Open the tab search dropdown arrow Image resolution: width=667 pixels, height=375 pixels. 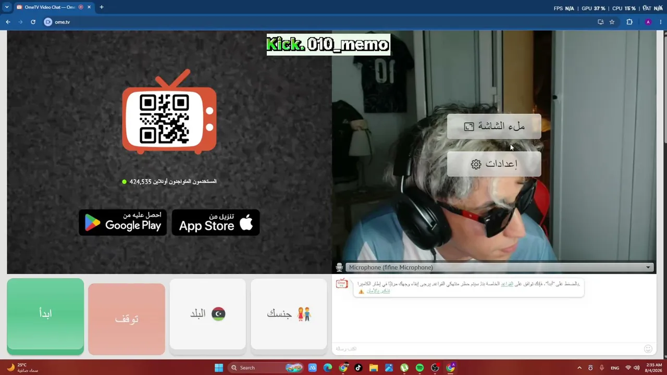click(x=7, y=7)
